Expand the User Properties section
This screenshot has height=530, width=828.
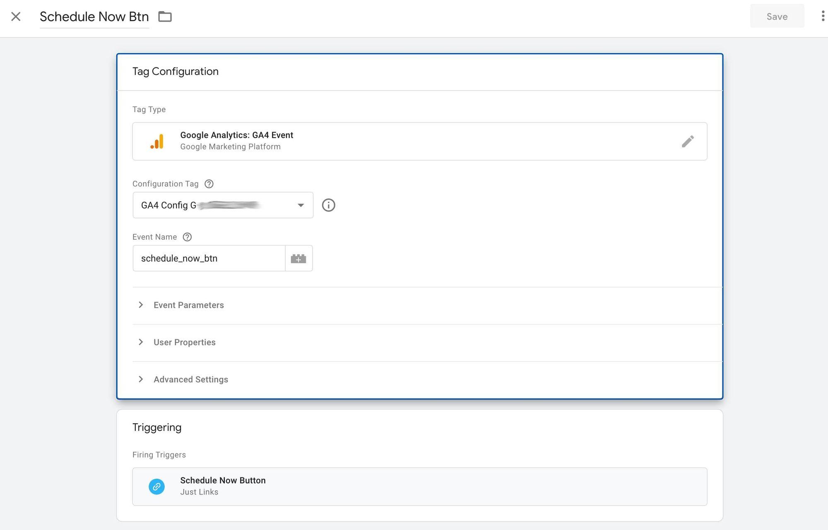[427, 343]
